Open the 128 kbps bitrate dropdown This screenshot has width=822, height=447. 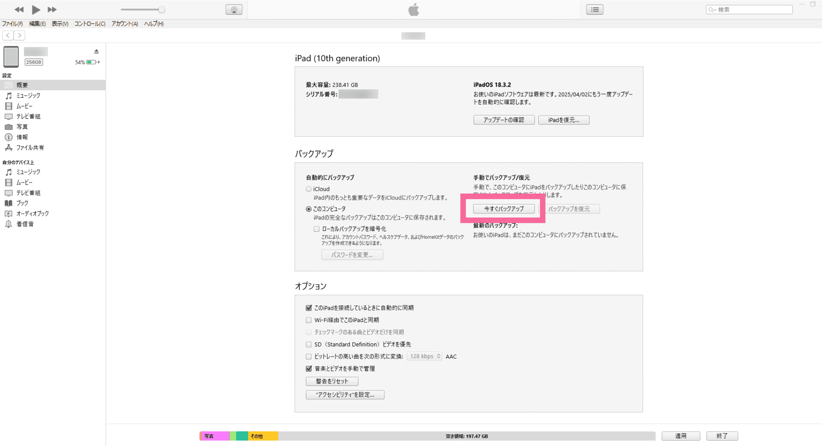(x=424, y=356)
